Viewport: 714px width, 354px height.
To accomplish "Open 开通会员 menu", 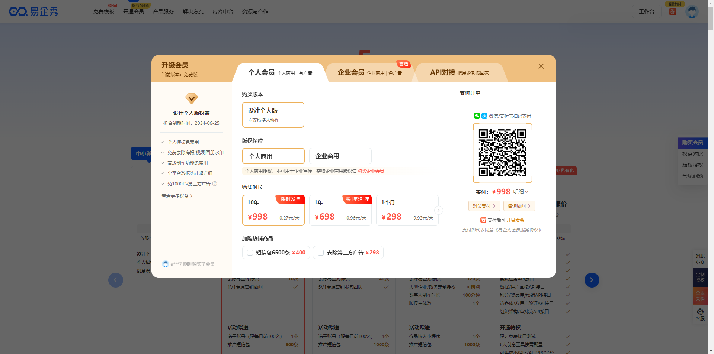I will 134,12.
